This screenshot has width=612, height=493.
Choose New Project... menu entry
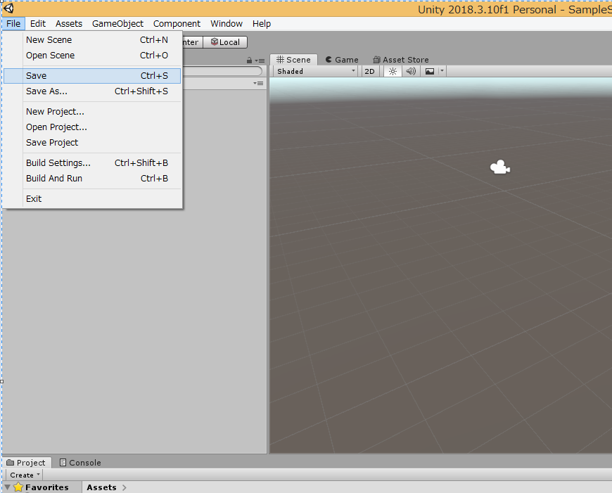click(92, 112)
